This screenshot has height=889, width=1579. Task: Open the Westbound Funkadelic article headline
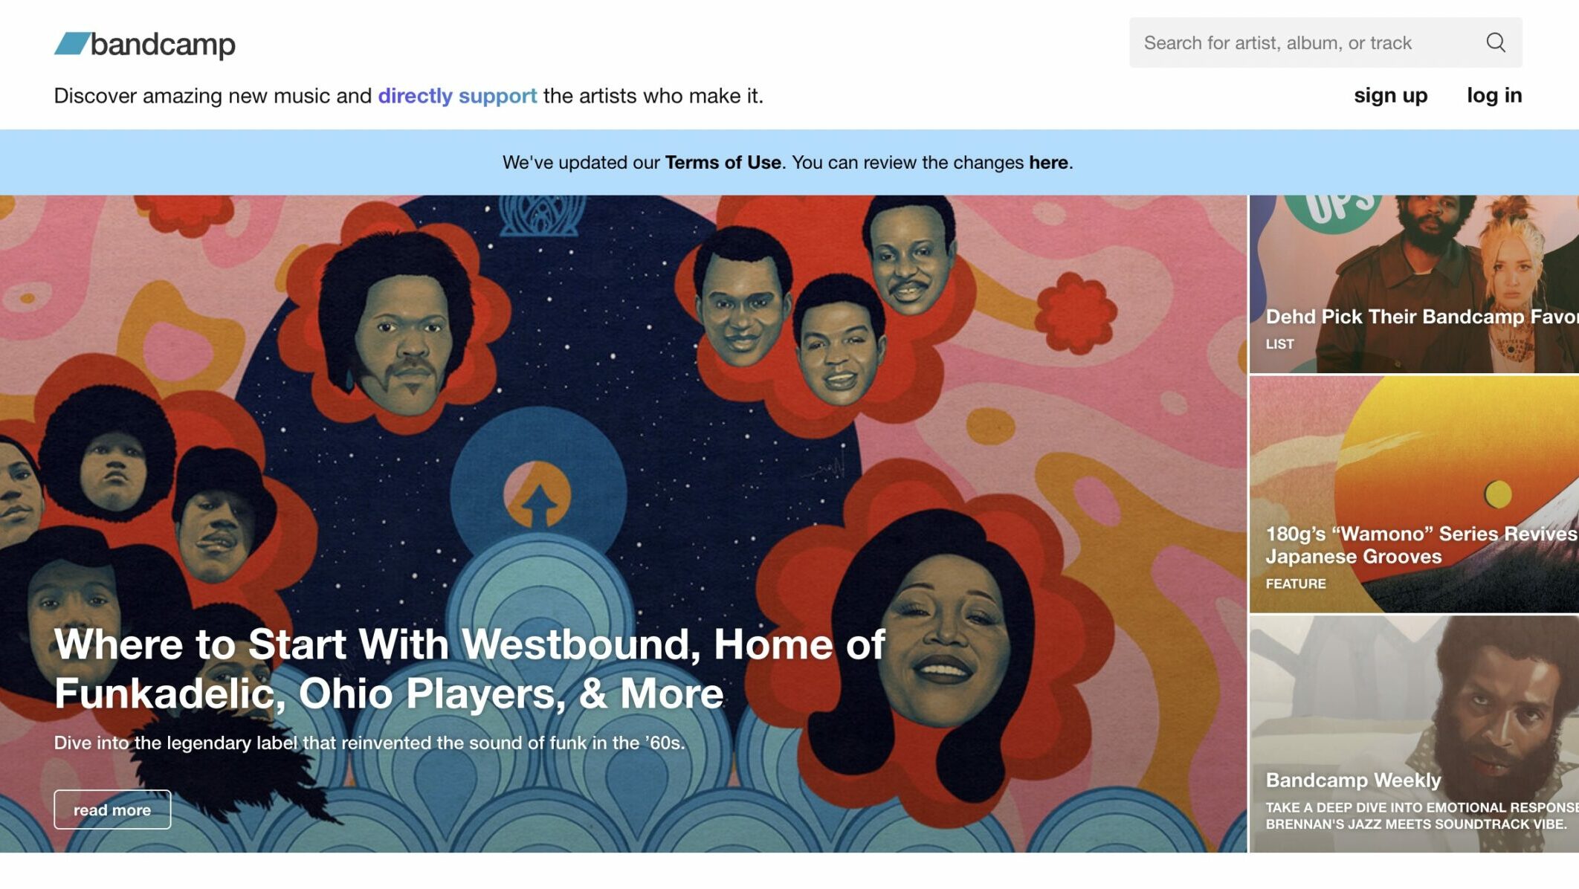coord(470,668)
